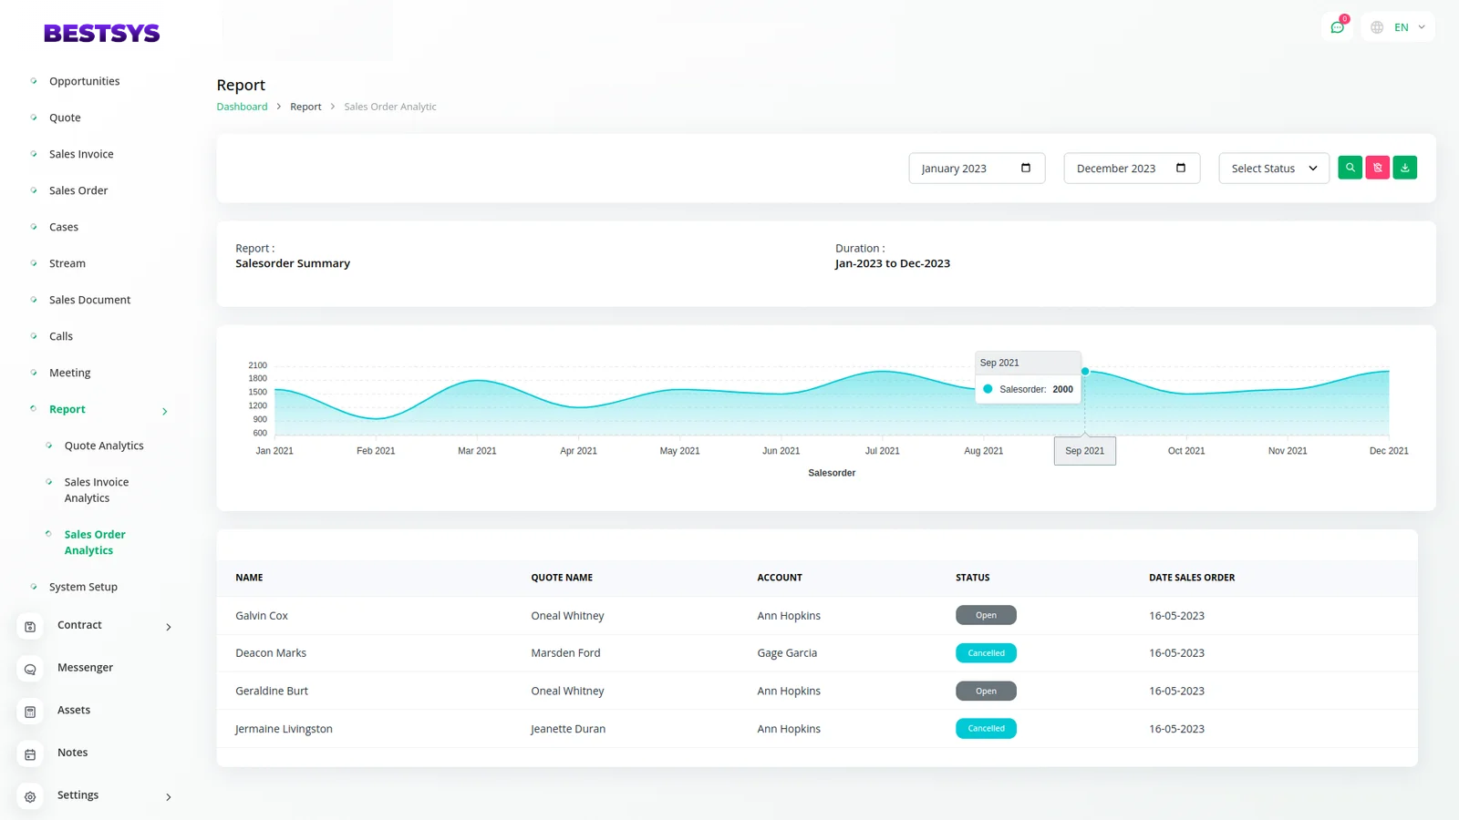
Task: Go to Sales Invoice Analytics
Action: pos(97,490)
